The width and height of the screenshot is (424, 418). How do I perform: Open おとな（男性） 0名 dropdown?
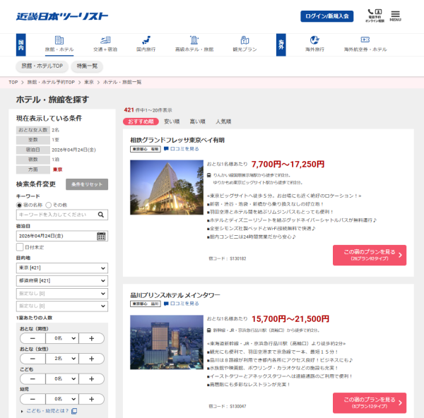62,338
